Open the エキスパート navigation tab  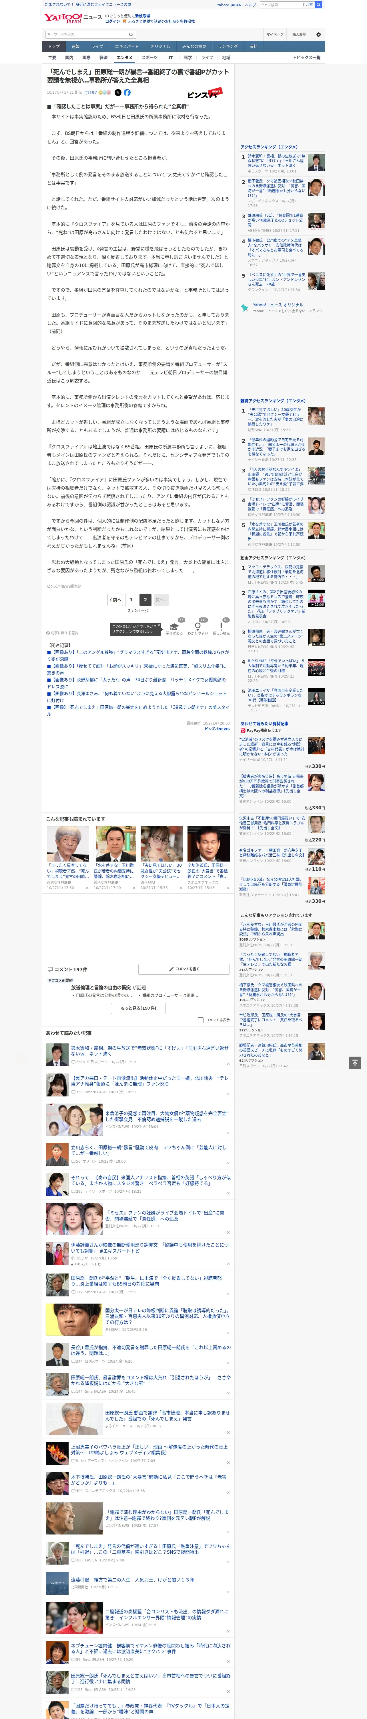(x=127, y=47)
